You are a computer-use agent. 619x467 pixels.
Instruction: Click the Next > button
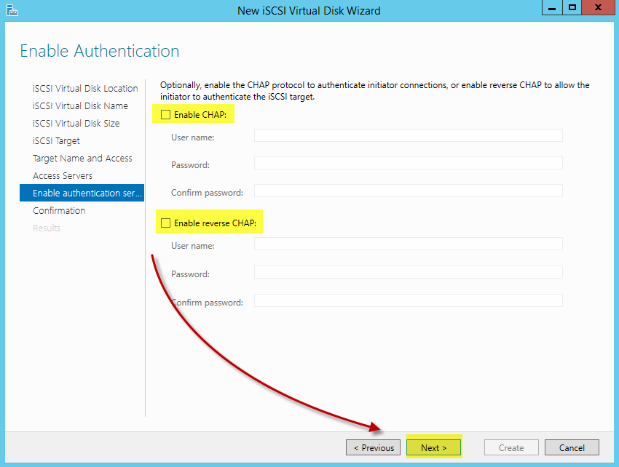(433, 447)
